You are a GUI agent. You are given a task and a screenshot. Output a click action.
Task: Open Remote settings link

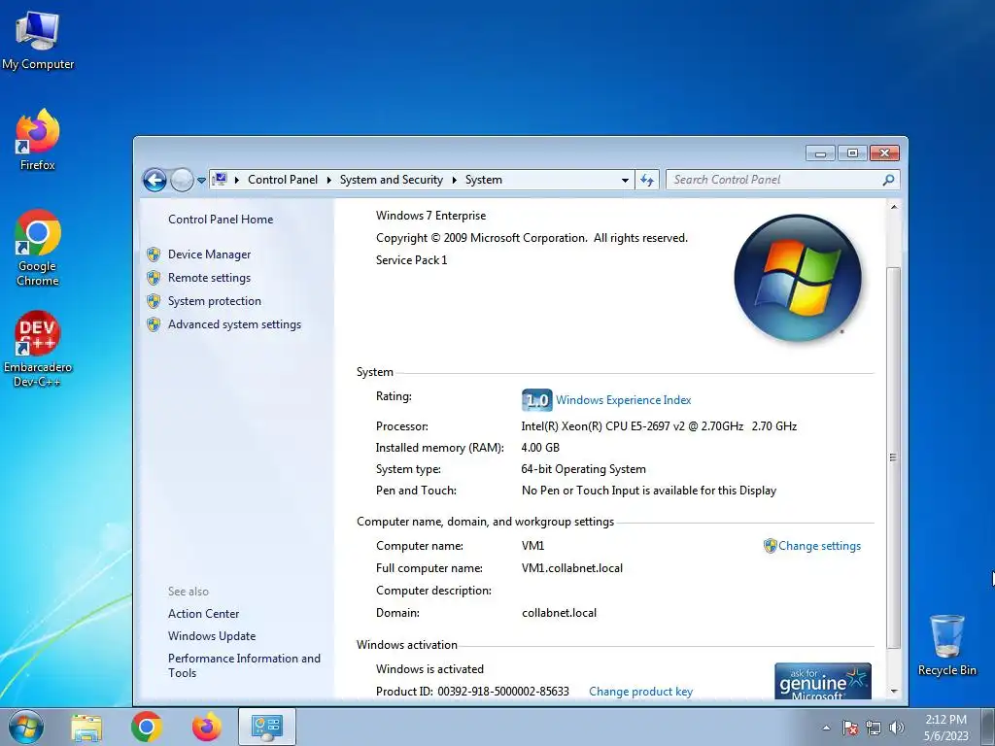click(x=209, y=278)
